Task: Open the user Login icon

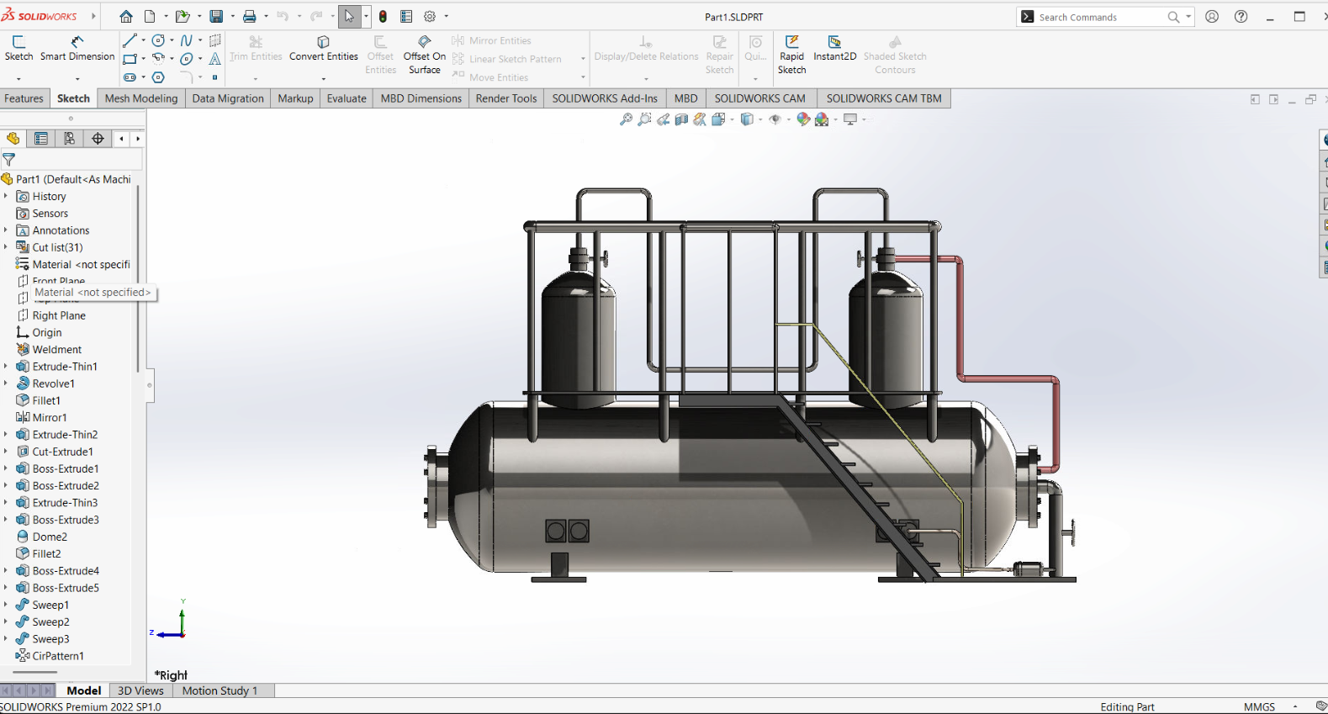Action: coord(1212,16)
